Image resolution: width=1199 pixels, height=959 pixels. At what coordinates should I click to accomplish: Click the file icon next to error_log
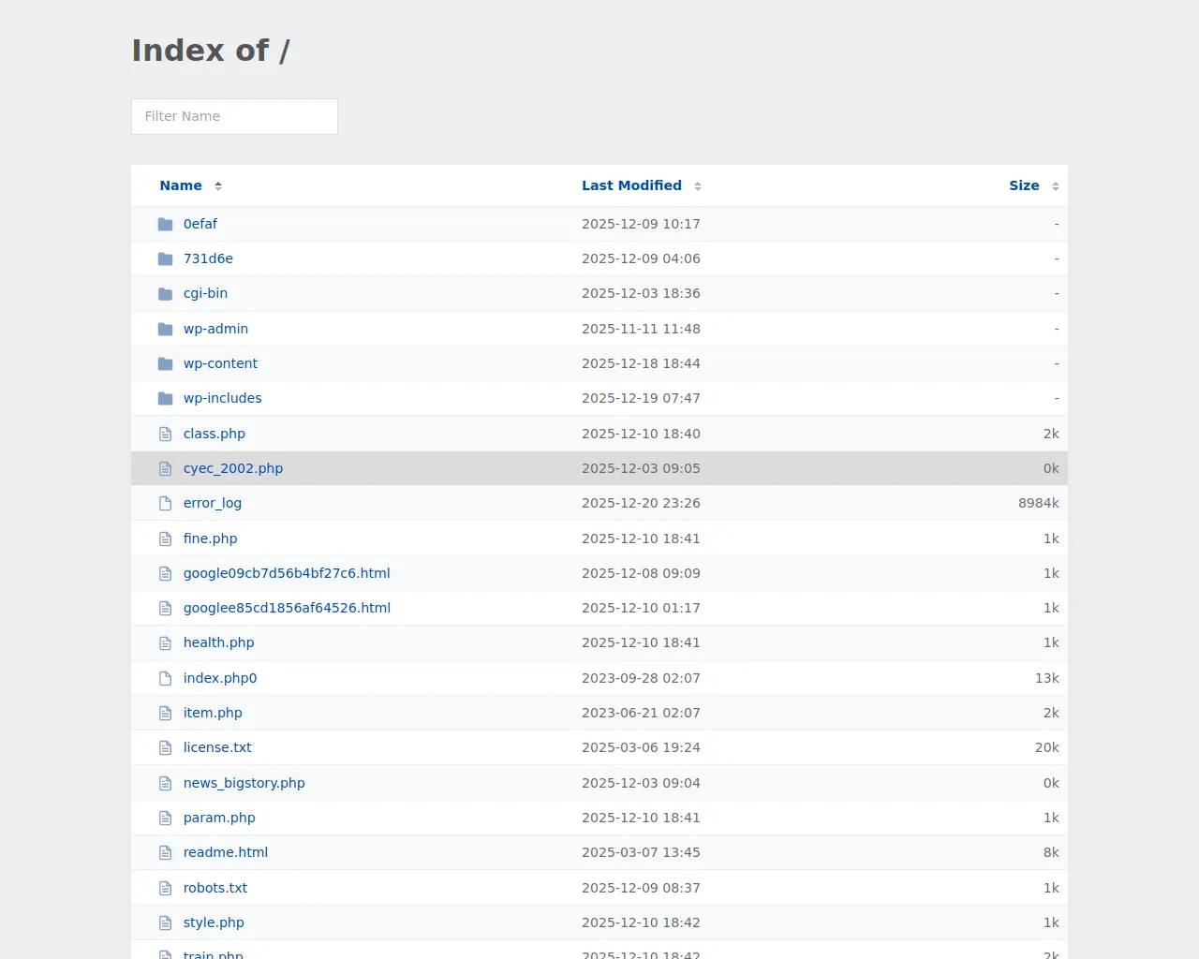coord(166,504)
